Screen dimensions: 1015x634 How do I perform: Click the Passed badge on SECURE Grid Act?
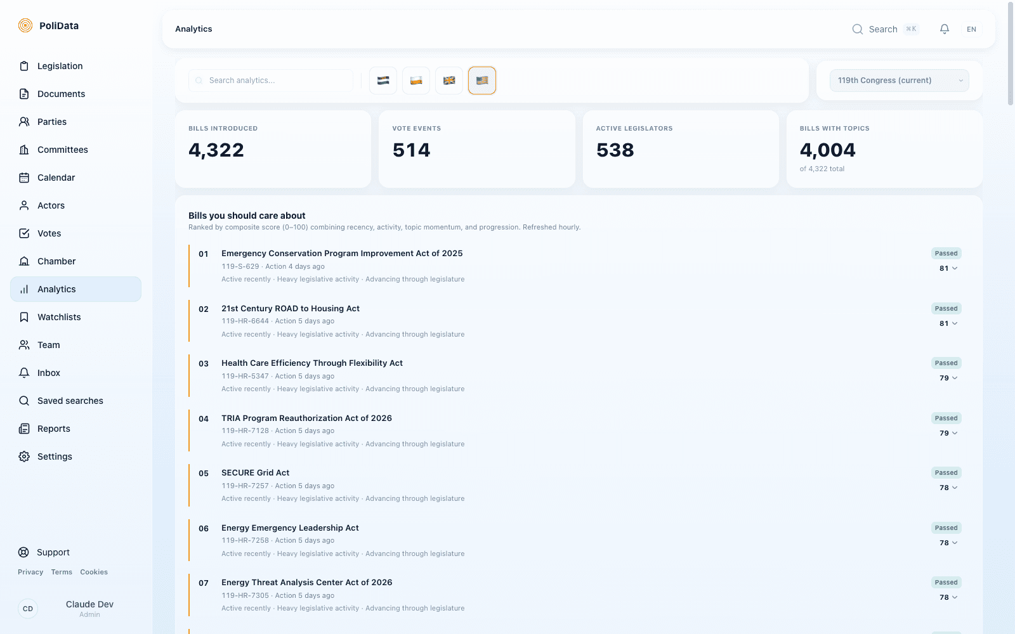point(946,473)
